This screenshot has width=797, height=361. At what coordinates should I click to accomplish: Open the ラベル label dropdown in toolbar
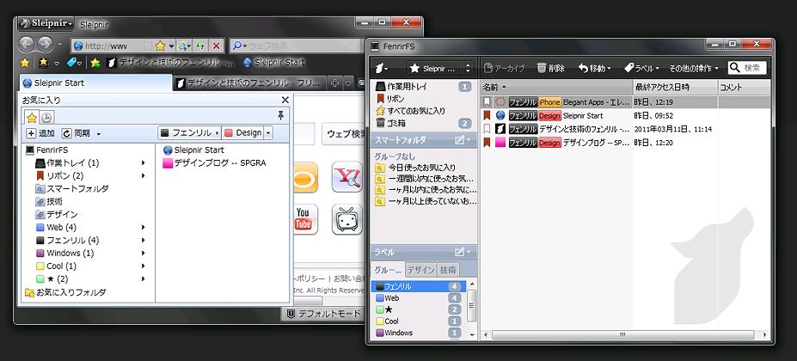click(x=641, y=68)
